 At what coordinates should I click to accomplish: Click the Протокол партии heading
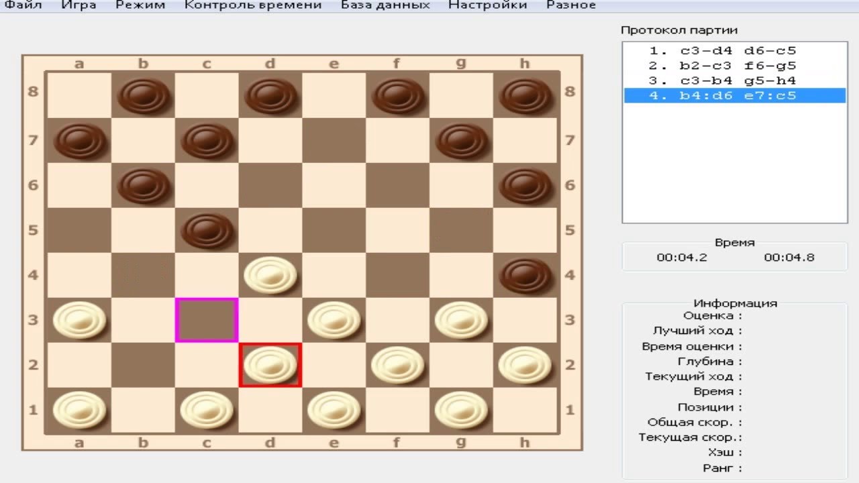tap(679, 30)
